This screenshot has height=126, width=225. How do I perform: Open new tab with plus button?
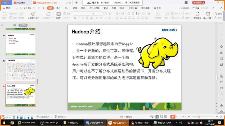tap(76, 3)
